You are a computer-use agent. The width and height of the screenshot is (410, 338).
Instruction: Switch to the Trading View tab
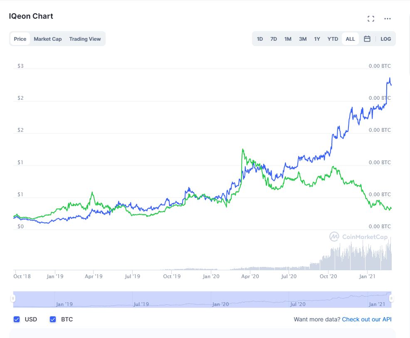85,39
